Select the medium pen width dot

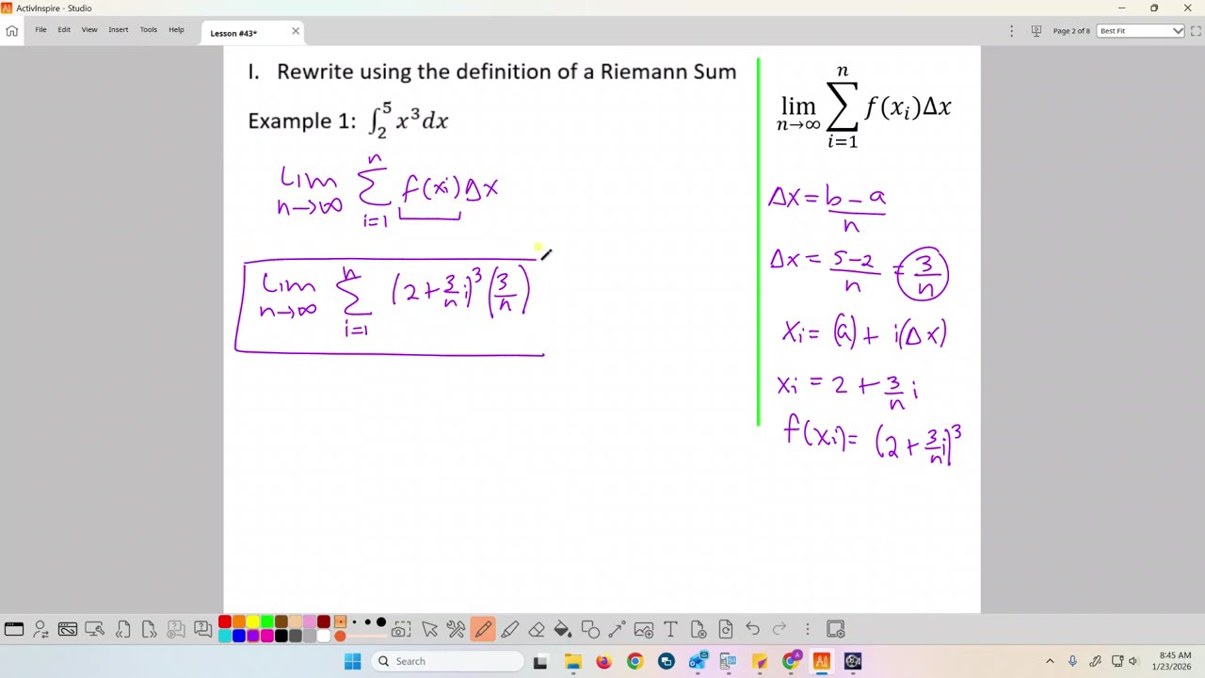pyautogui.click(x=367, y=621)
